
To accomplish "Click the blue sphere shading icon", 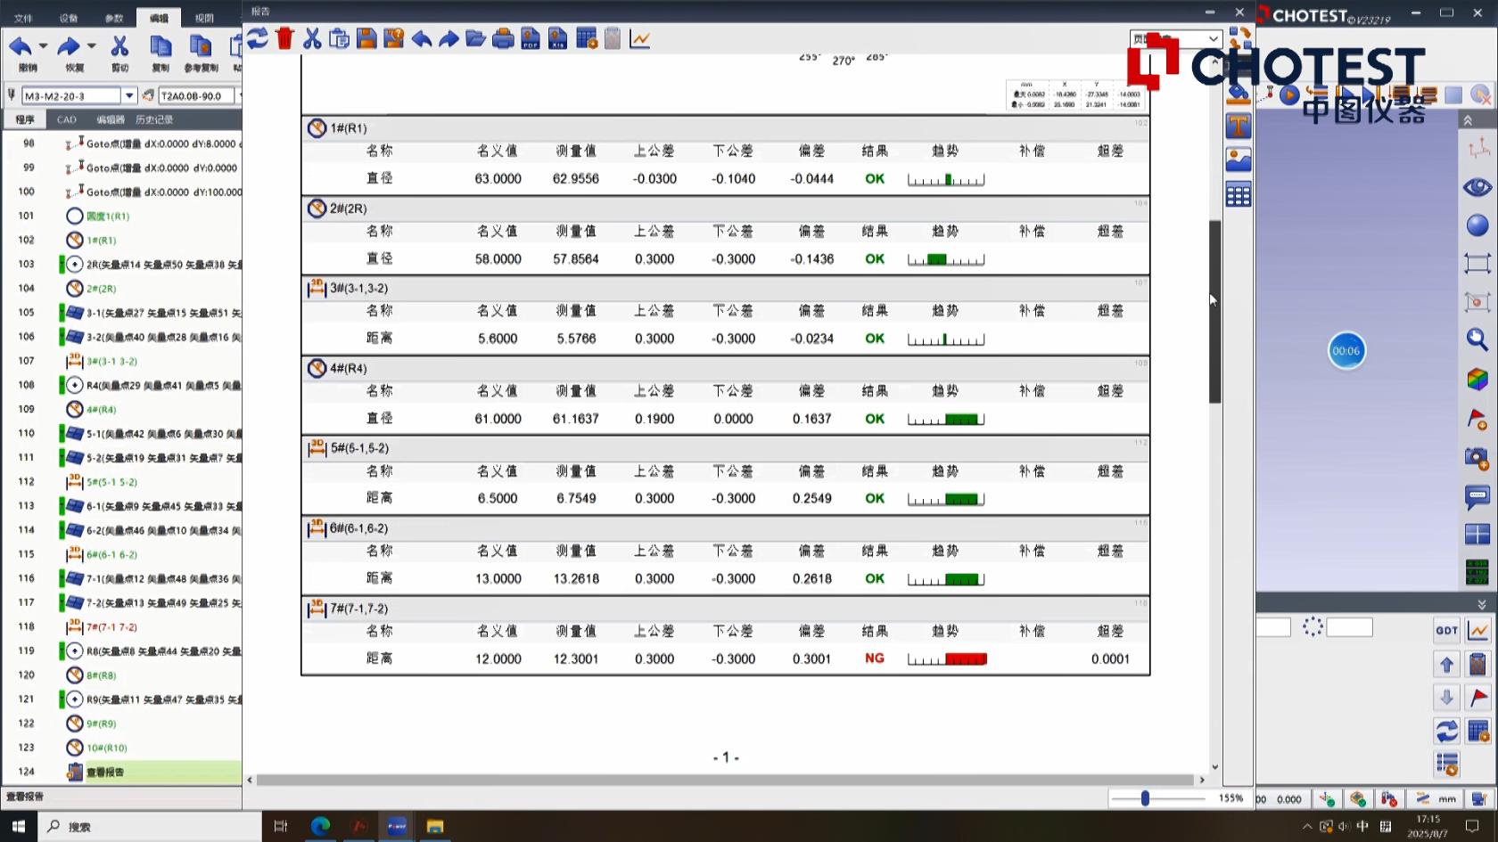I will click(x=1477, y=225).
